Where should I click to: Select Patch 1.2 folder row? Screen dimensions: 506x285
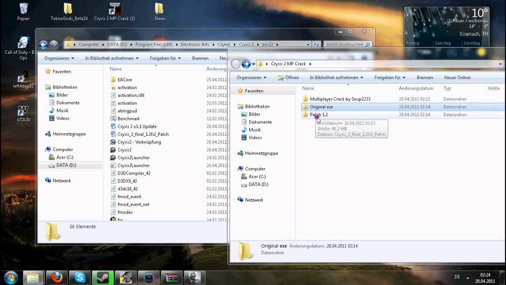point(403,115)
